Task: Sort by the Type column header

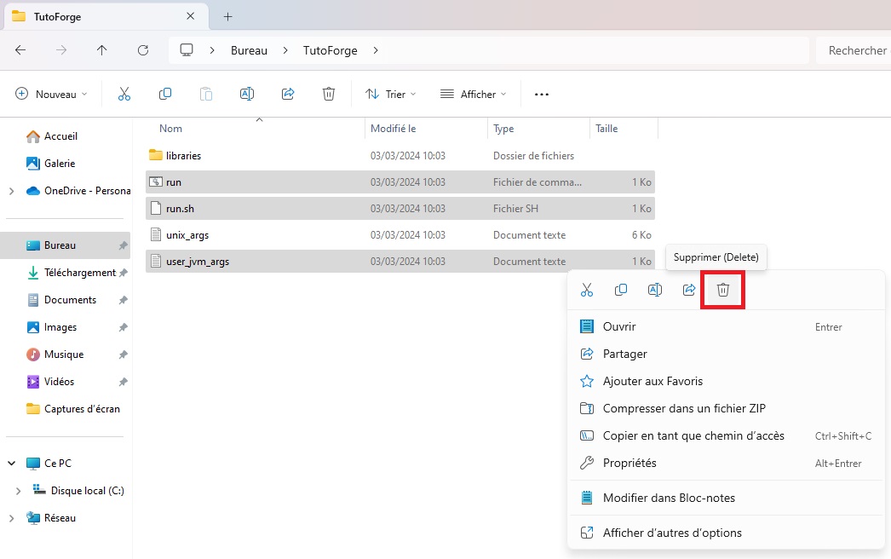Action: pos(503,129)
